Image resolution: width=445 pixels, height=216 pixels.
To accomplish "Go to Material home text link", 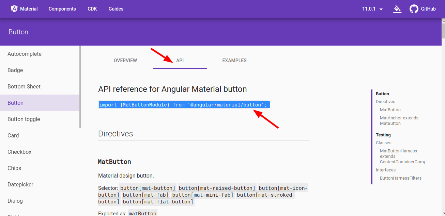I will click(x=29, y=9).
